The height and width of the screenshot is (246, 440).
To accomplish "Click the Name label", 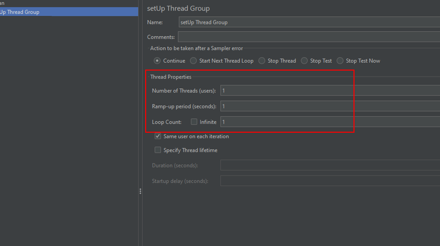I will [x=155, y=22].
